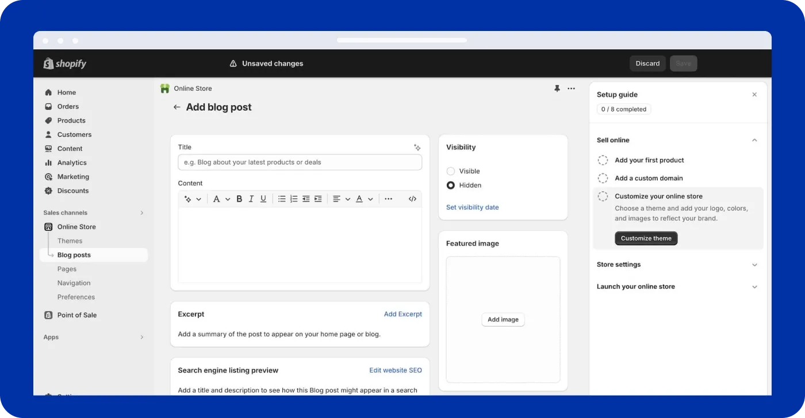The height and width of the screenshot is (418, 805).
Task: Go to Products in the sidebar
Action: (71, 121)
